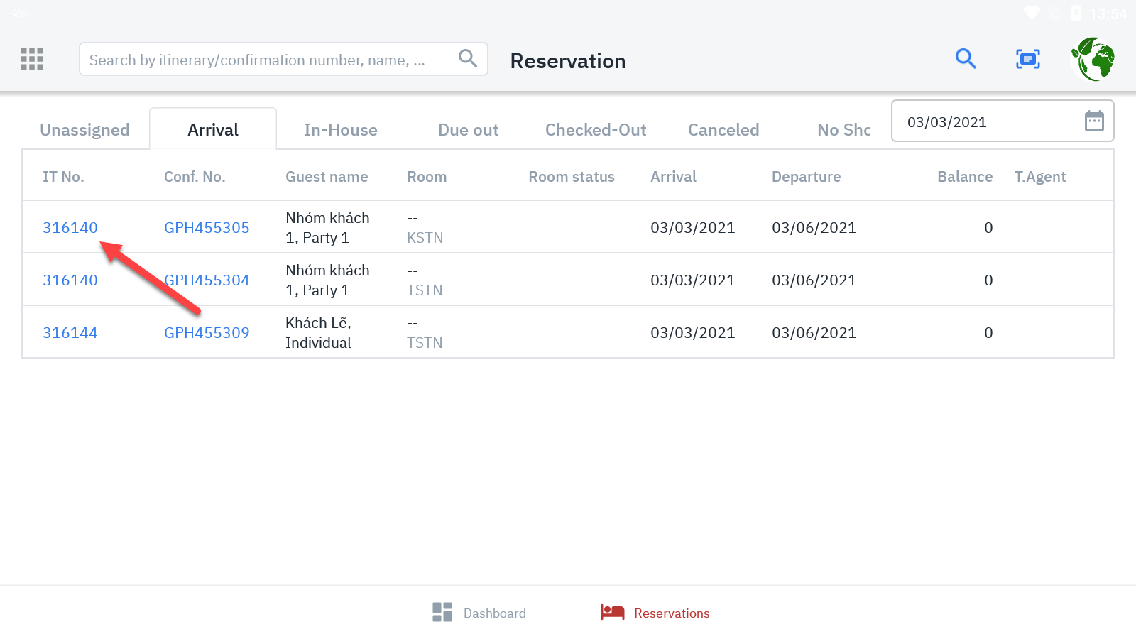This screenshot has height=639, width=1136.
Task: Open the scan reservation icon
Action: click(x=1027, y=59)
